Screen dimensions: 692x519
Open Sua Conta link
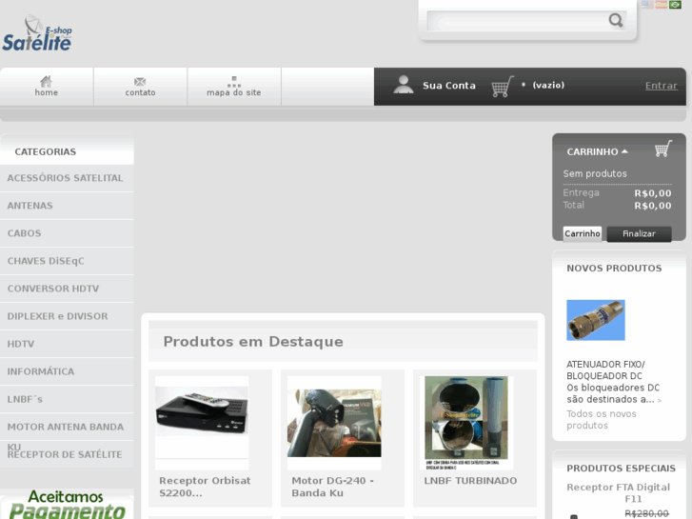pyautogui.click(x=449, y=86)
